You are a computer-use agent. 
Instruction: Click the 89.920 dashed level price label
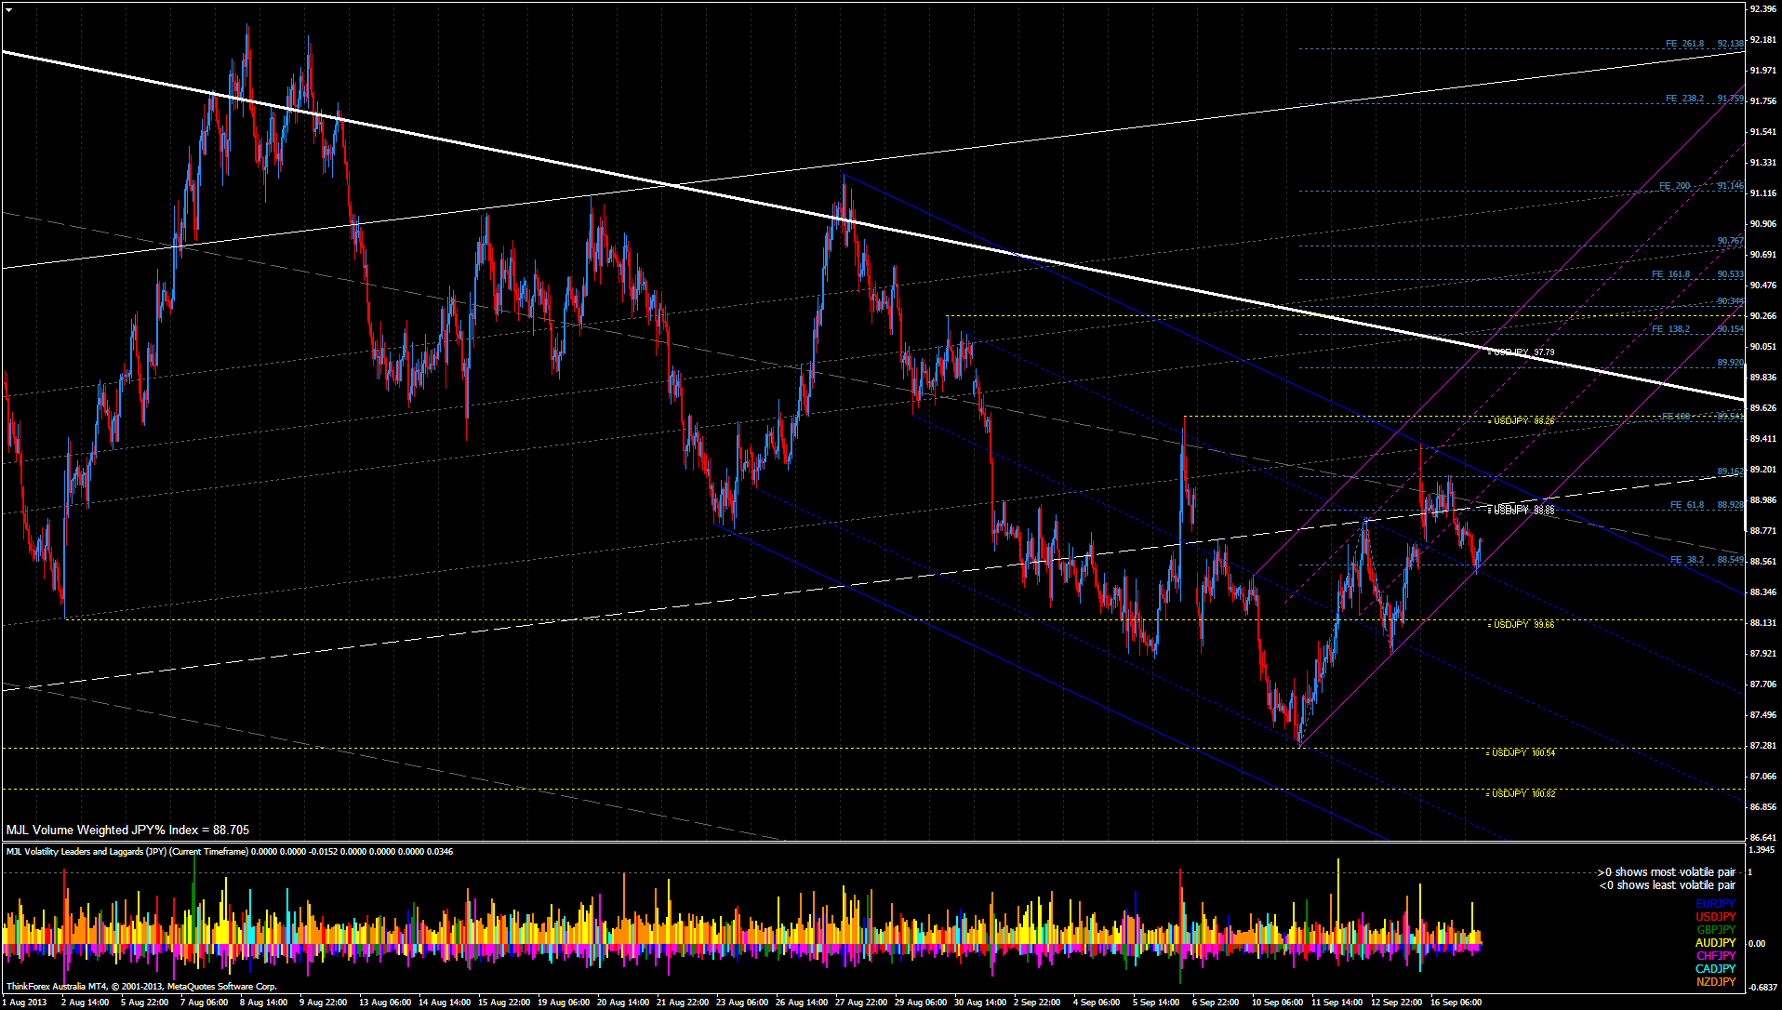1731,363
